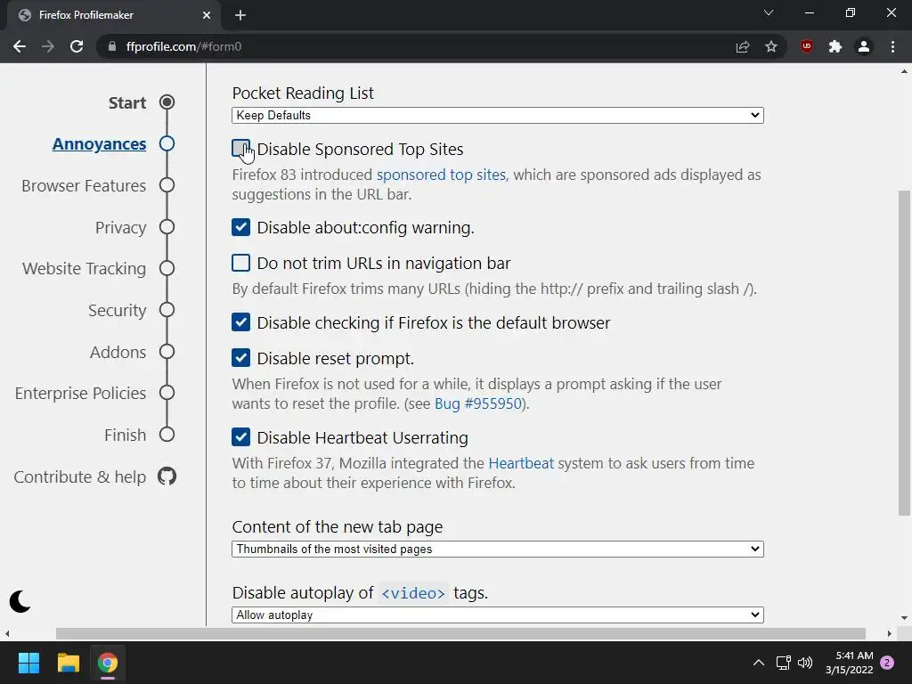912x684 pixels.
Task: Bookmark this page with the star icon
Action: (x=771, y=46)
